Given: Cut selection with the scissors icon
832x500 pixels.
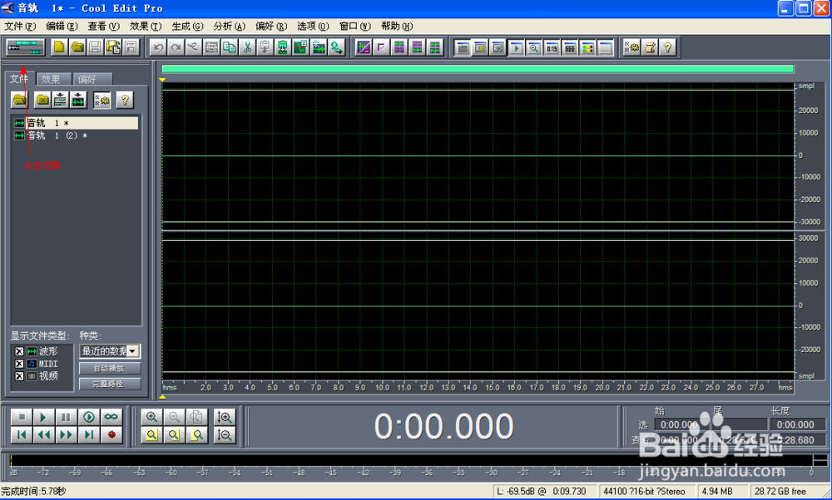Looking at the screenshot, I should coord(247,47).
